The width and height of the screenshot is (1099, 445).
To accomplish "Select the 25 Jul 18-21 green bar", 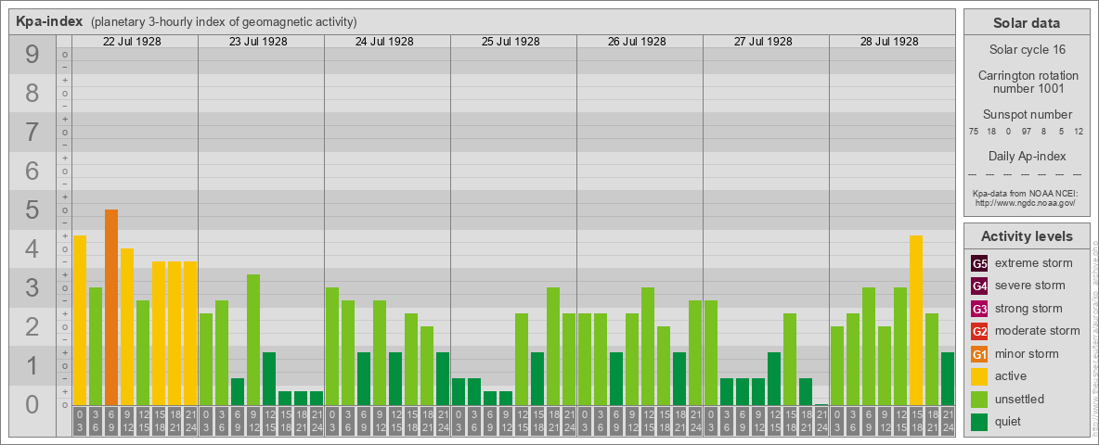I will (553, 347).
